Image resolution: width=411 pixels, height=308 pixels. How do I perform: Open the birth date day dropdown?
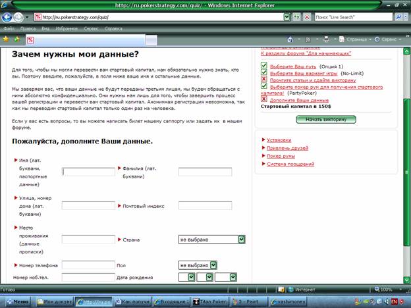pyautogui.click(x=186, y=277)
